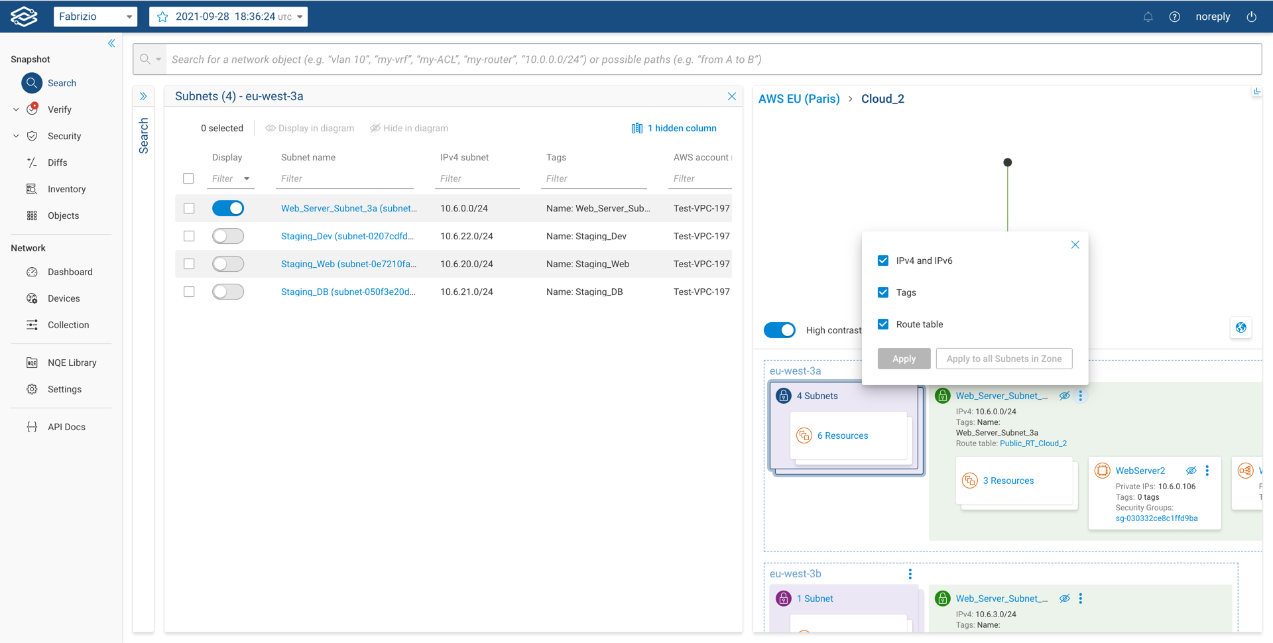The image size is (1273, 643).
Task: Open the help question mark icon
Action: 1174,17
